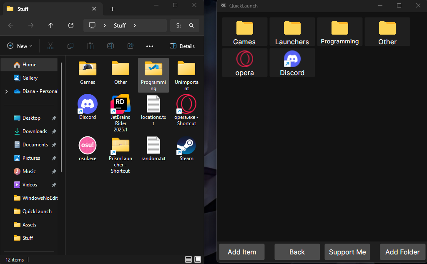This screenshot has width=427, height=264.
Task: Switch to large thumbnails view layout
Action: pos(198,259)
